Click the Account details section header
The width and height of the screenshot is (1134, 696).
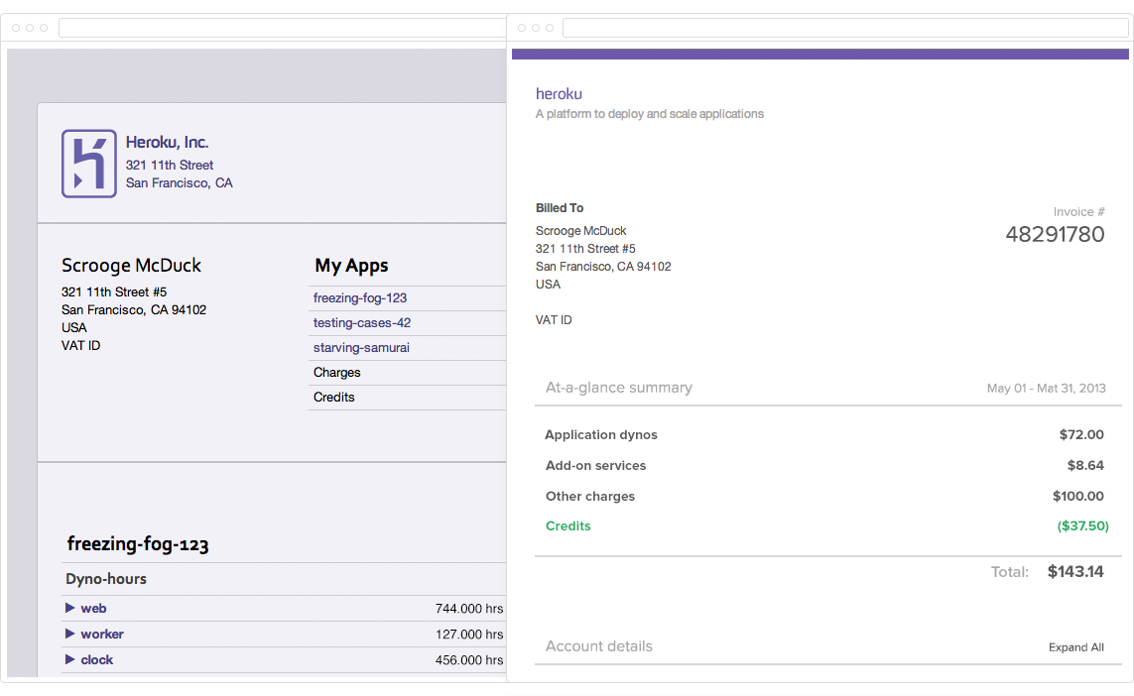pyautogui.click(x=599, y=646)
